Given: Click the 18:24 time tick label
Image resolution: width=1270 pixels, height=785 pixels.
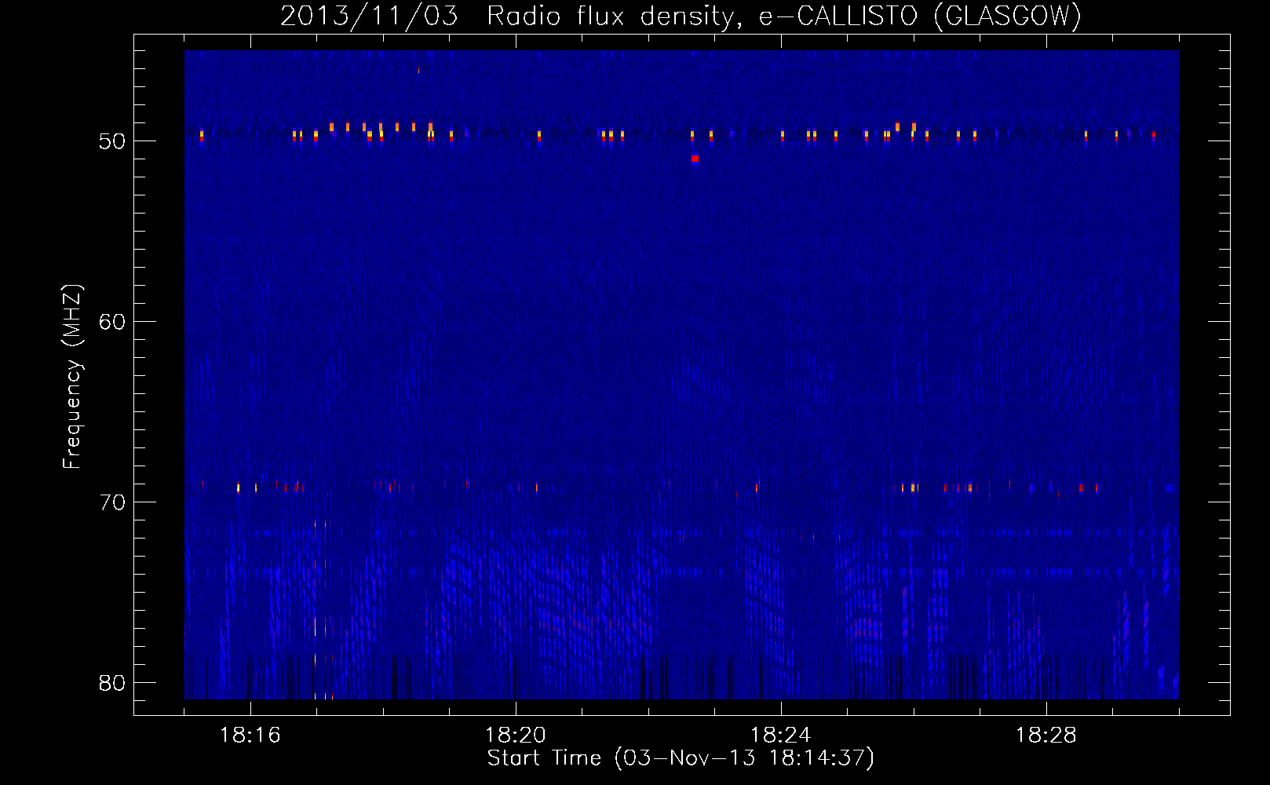Looking at the screenshot, I should pos(781,736).
